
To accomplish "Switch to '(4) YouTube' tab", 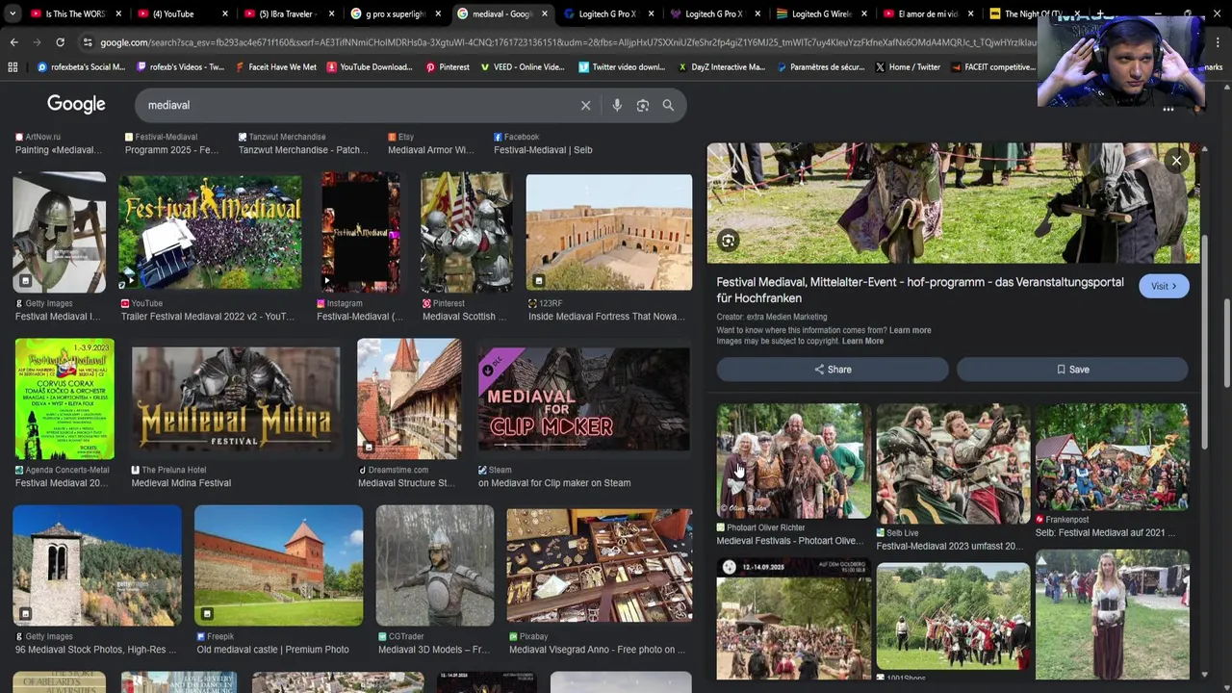I will [x=183, y=14].
